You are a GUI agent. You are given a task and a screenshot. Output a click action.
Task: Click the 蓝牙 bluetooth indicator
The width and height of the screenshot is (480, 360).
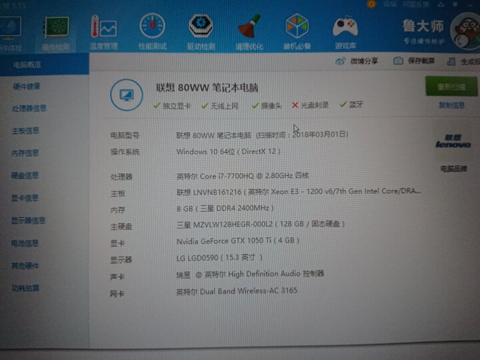pyautogui.click(x=351, y=105)
